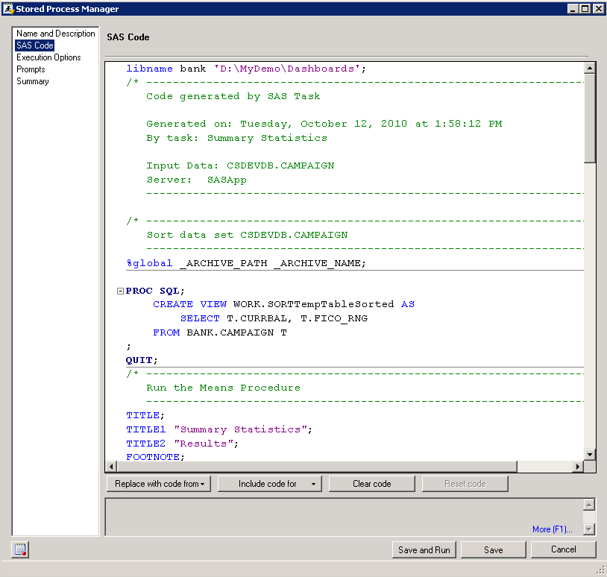Select the SAS Code page item
The image size is (607, 577).
click(x=35, y=45)
